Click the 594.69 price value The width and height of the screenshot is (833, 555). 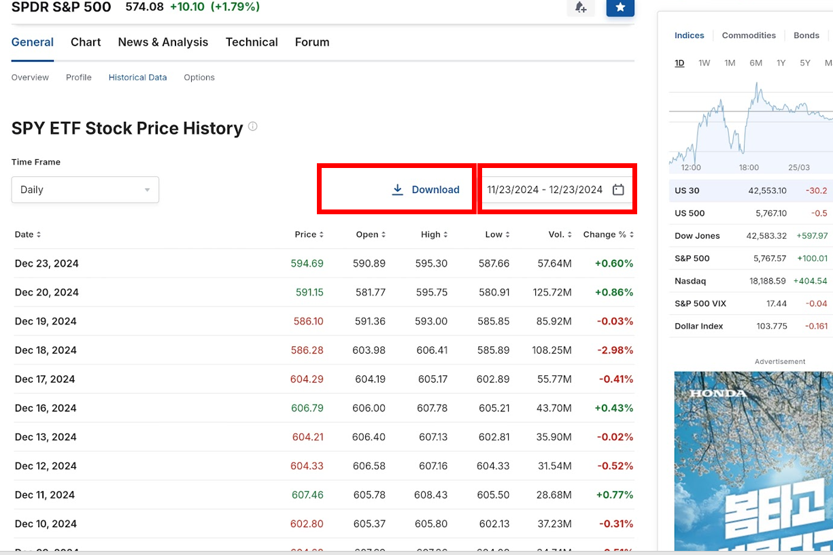(x=307, y=263)
